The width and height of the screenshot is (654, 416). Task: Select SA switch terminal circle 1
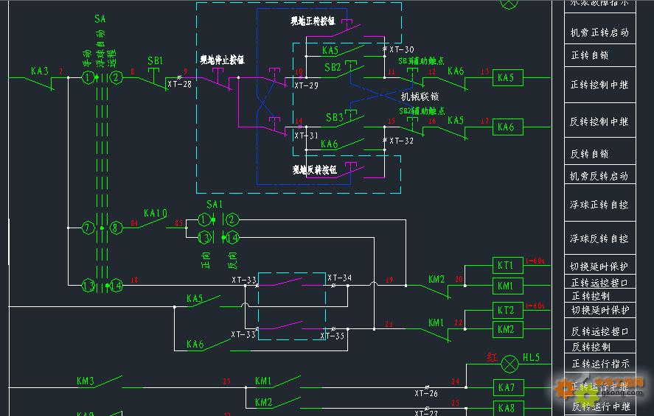click(x=88, y=77)
